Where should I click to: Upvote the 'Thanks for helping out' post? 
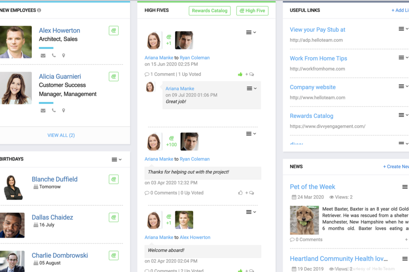coord(240,193)
